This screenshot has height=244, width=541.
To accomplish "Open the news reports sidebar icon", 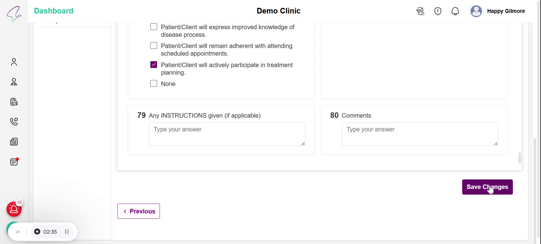I will point(14,142).
